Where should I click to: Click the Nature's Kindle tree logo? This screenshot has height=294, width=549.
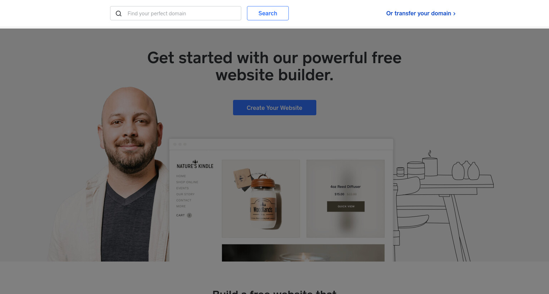coord(195,162)
